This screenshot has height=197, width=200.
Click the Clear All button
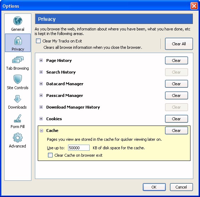coord(179,44)
